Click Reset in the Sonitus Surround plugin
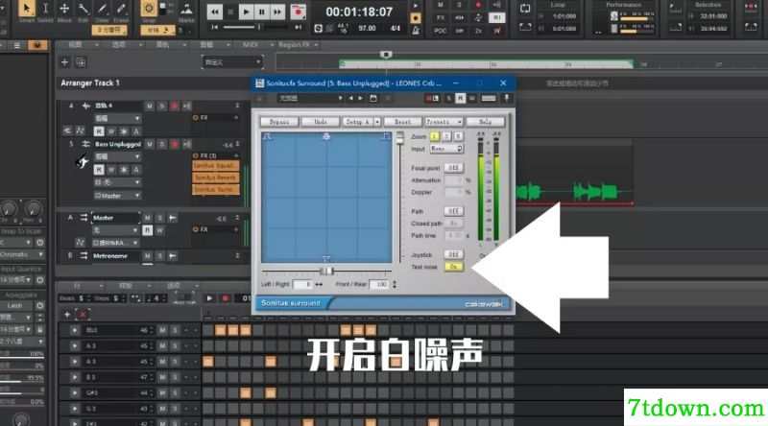The image size is (768, 426). pyautogui.click(x=402, y=122)
